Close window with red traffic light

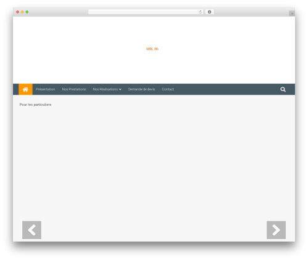click(18, 12)
